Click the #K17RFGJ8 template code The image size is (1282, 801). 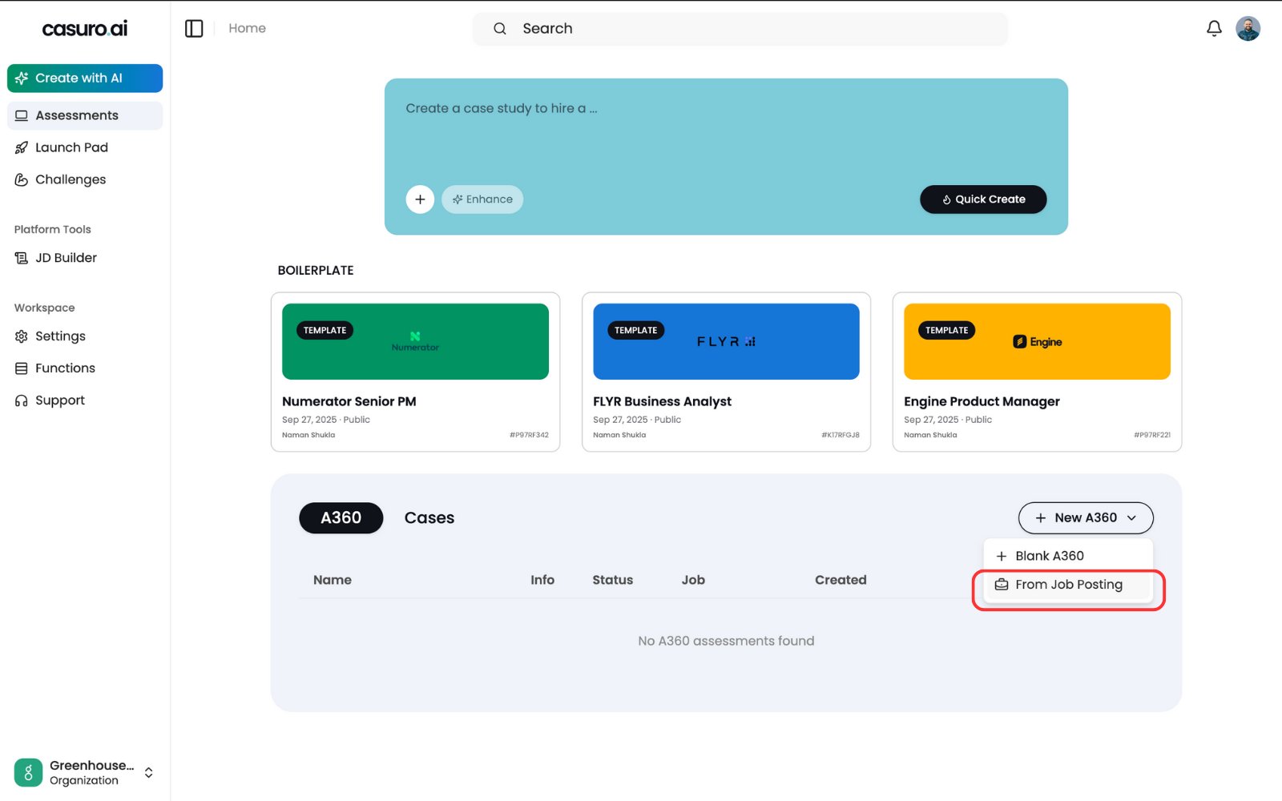tap(840, 435)
